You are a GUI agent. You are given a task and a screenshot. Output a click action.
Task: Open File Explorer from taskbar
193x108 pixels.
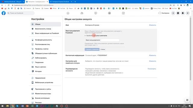[x=8, y=106]
